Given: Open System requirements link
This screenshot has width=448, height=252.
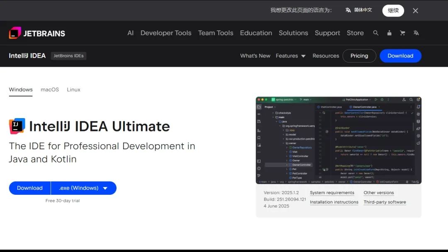Looking at the screenshot, I should tap(332, 193).
